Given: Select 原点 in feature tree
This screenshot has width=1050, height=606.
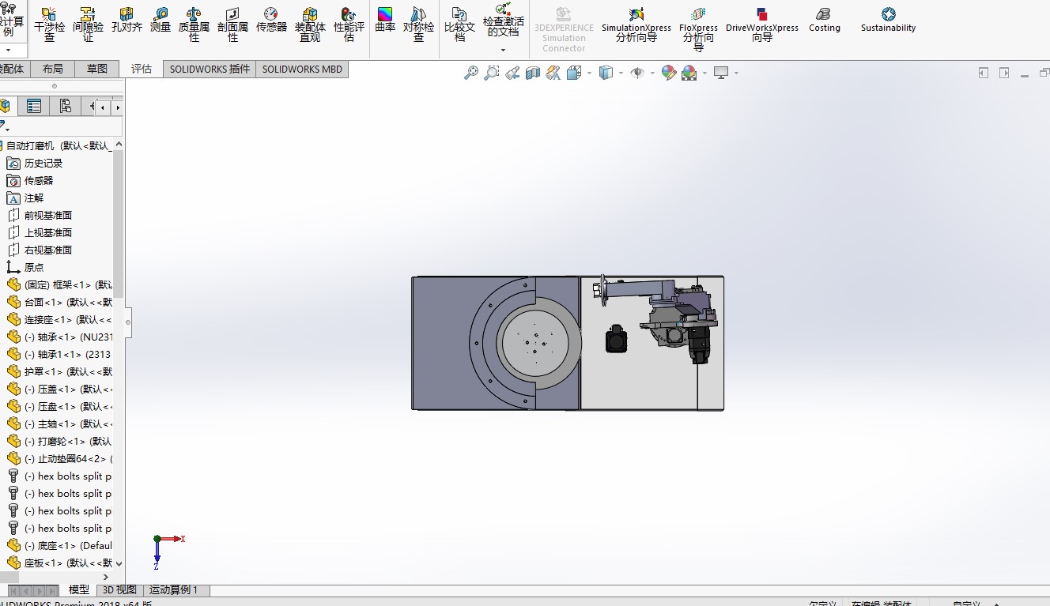Looking at the screenshot, I should [x=34, y=267].
